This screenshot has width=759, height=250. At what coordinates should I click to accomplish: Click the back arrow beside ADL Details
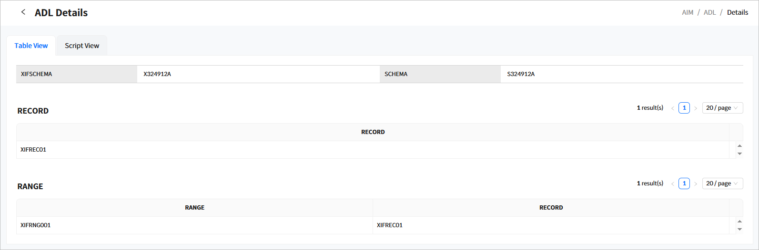[x=23, y=12]
